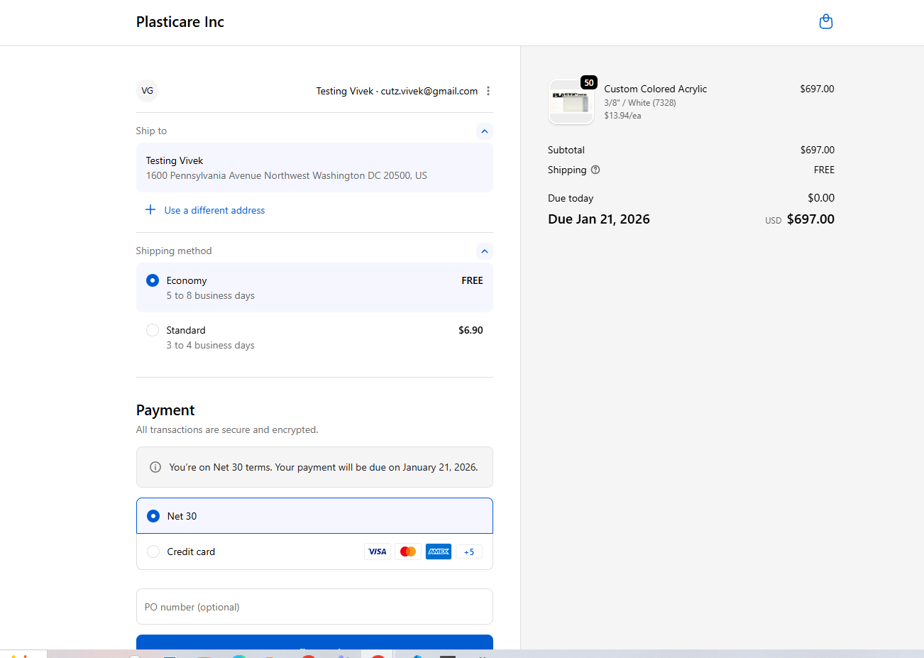The width and height of the screenshot is (924, 658).
Task: Click the Visa card logo
Action: 378,552
